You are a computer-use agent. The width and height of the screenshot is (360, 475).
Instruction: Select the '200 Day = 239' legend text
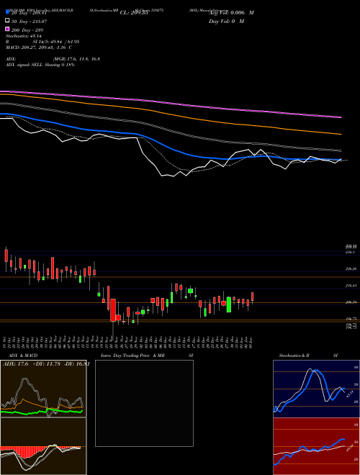click(x=27, y=30)
